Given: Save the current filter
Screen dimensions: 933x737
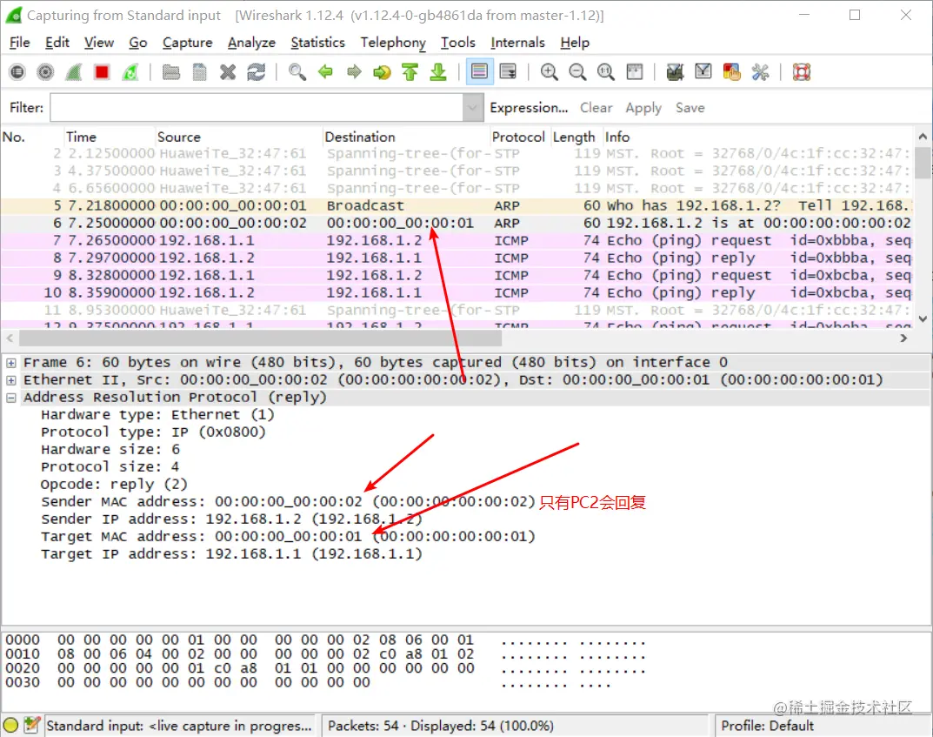Looking at the screenshot, I should (690, 108).
